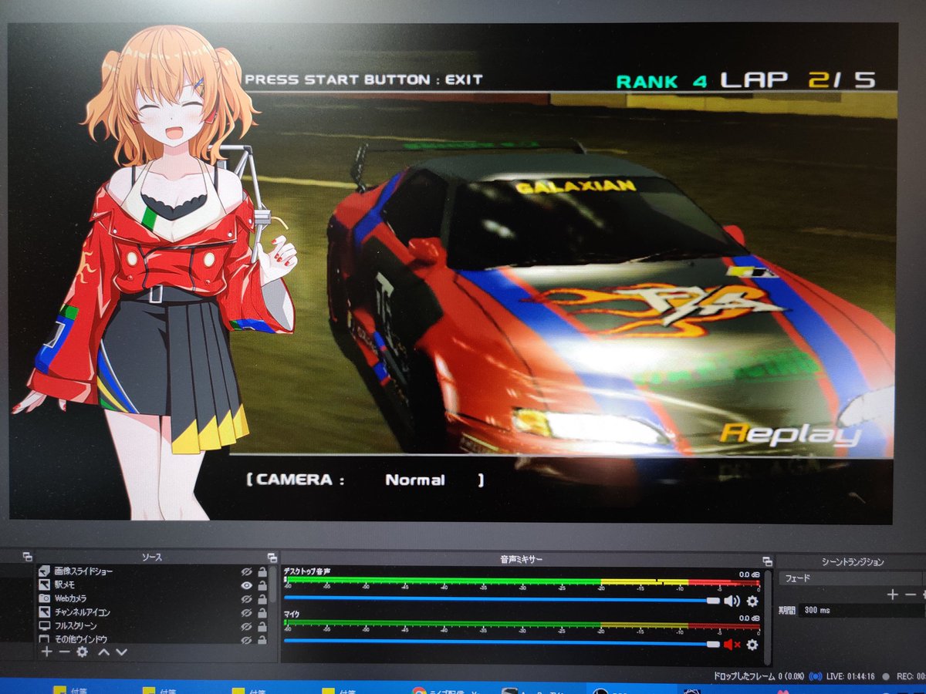This screenshot has height=694, width=926.
Task: Toggle the lock on チャンネルアイコン source
Action: [262, 612]
